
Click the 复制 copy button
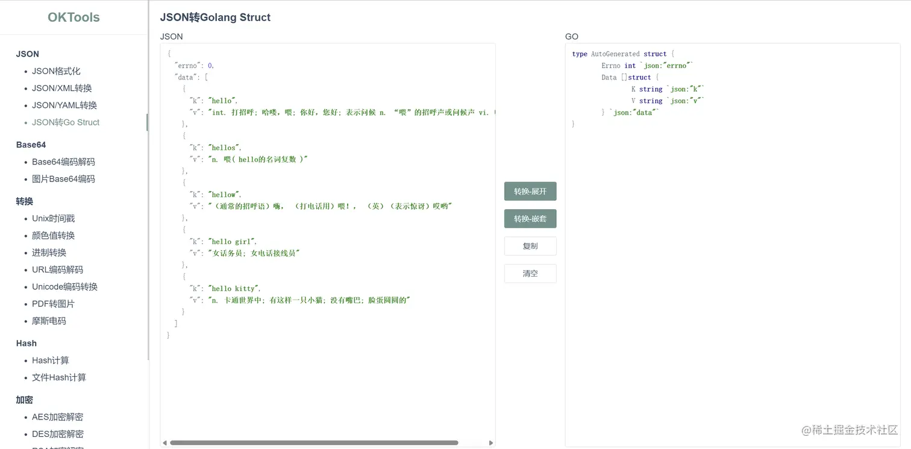530,246
